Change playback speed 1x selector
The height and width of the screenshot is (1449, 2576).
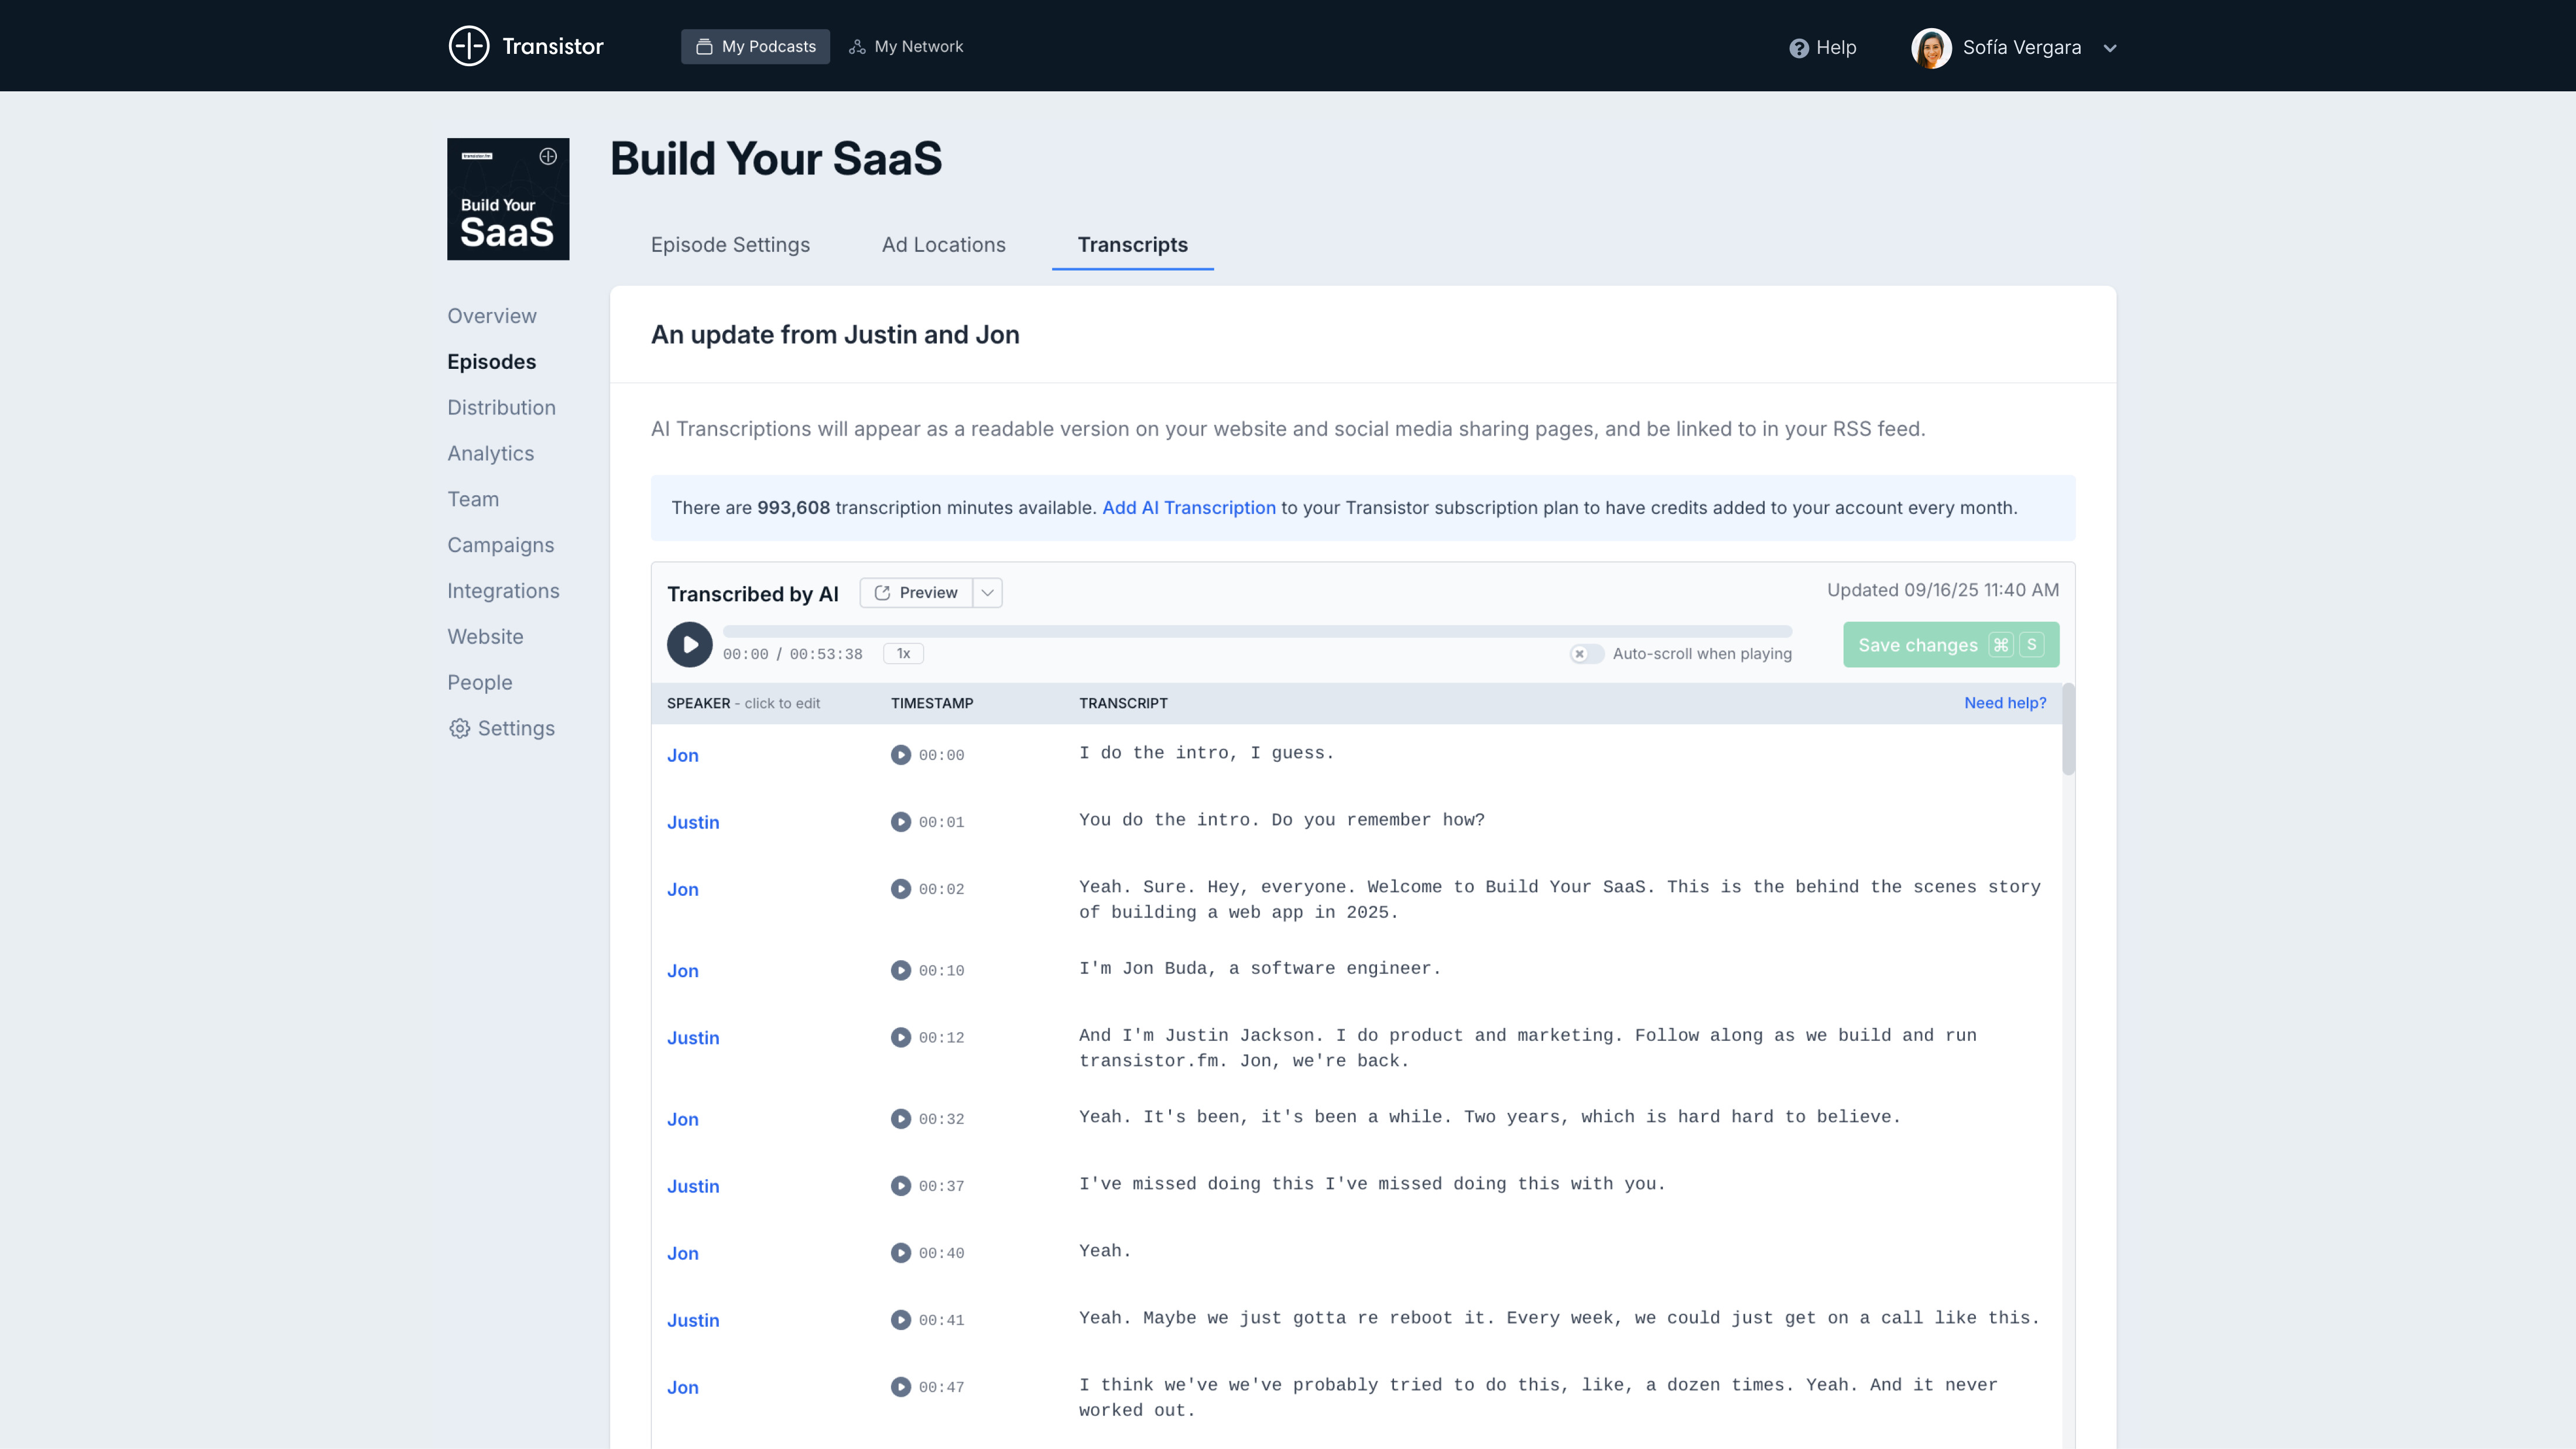[903, 654]
